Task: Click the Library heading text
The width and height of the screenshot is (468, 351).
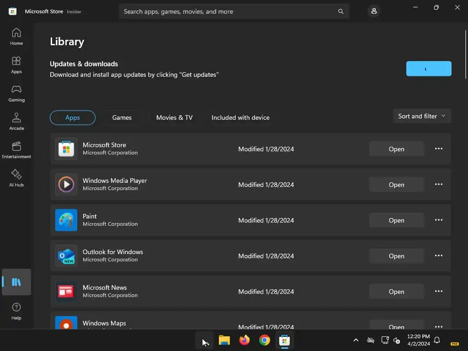Action: [x=67, y=42]
